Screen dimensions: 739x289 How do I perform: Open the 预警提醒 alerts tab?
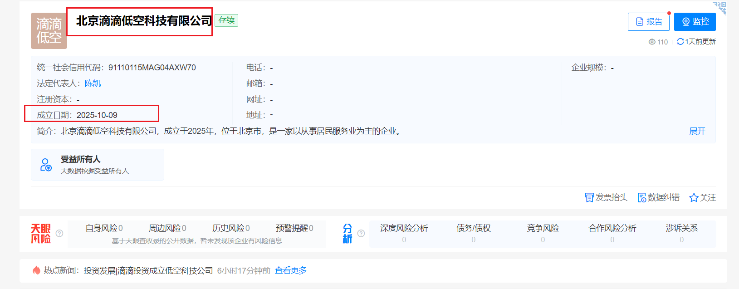[x=294, y=228]
